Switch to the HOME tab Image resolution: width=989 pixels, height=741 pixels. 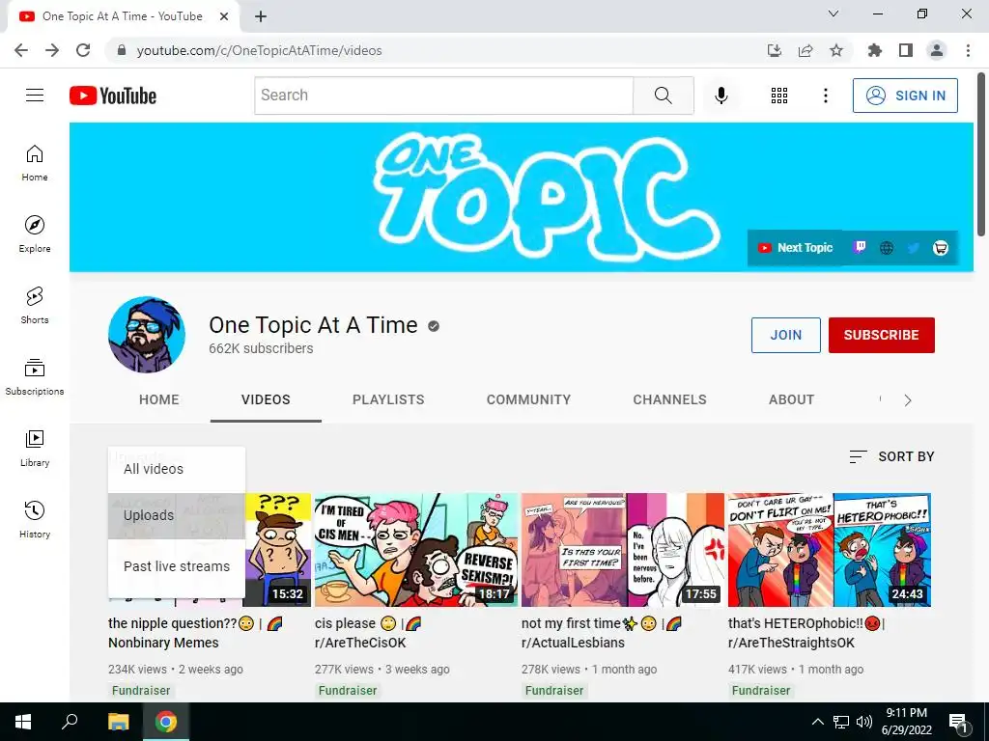coord(159,399)
